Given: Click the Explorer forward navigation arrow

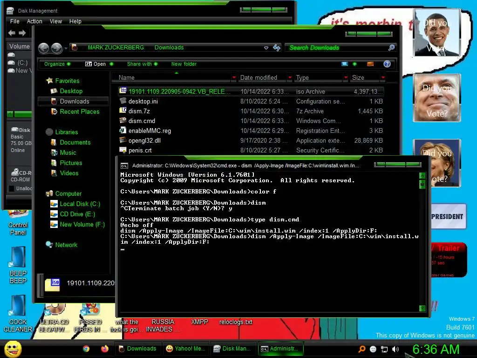Looking at the screenshot, I should pyautogui.click(x=56, y=48).
